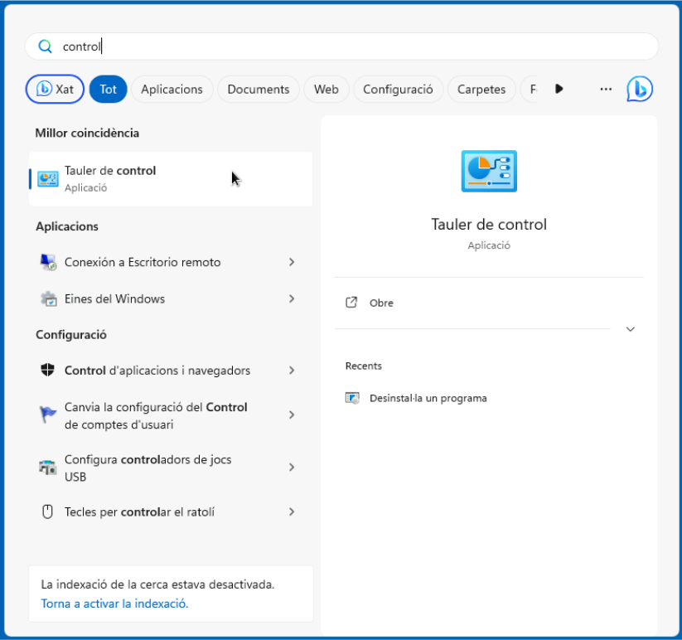
Task: Click the large Tauler de control icon
Action: point(488,171)
